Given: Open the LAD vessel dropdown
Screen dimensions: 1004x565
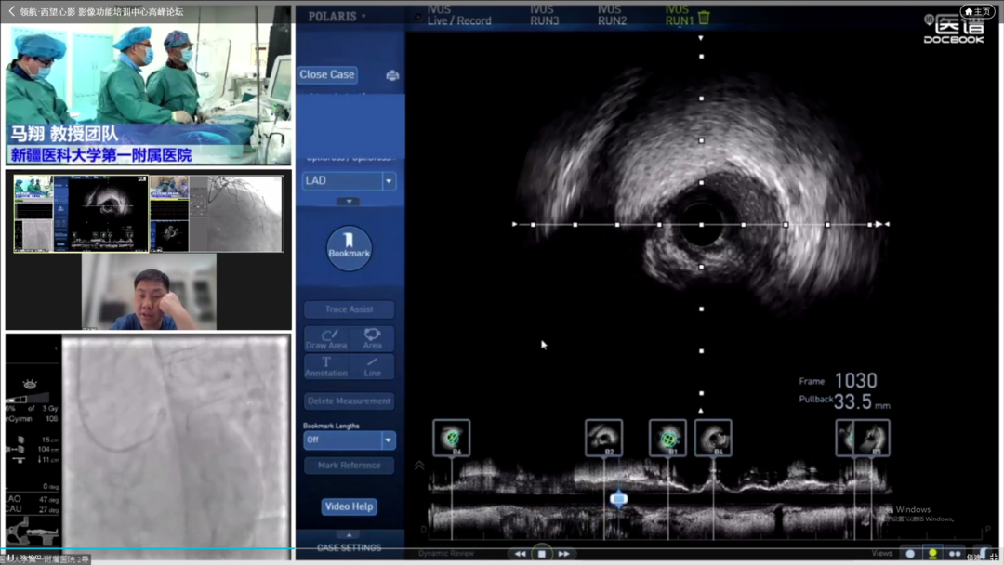Looking at the screenshot, I should 389,181.
